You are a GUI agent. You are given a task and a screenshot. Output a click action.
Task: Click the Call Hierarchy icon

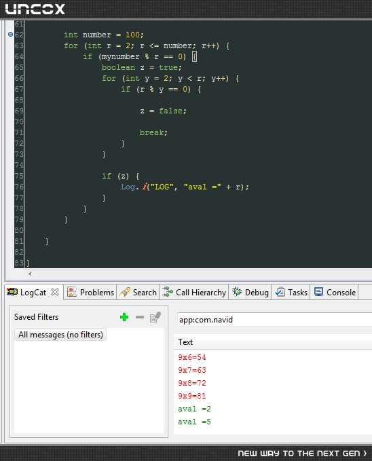168,292
